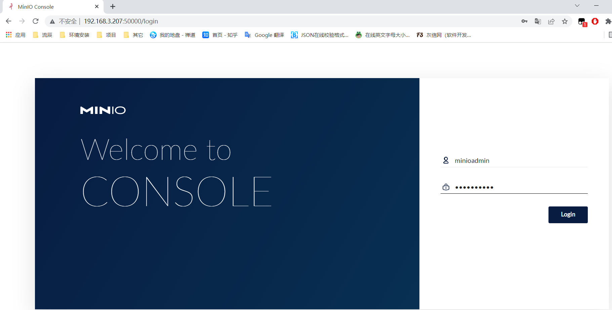Viewport: 612px width, 310px height.
Task: Close the MinIO Console tab
Action: point(97,6)
